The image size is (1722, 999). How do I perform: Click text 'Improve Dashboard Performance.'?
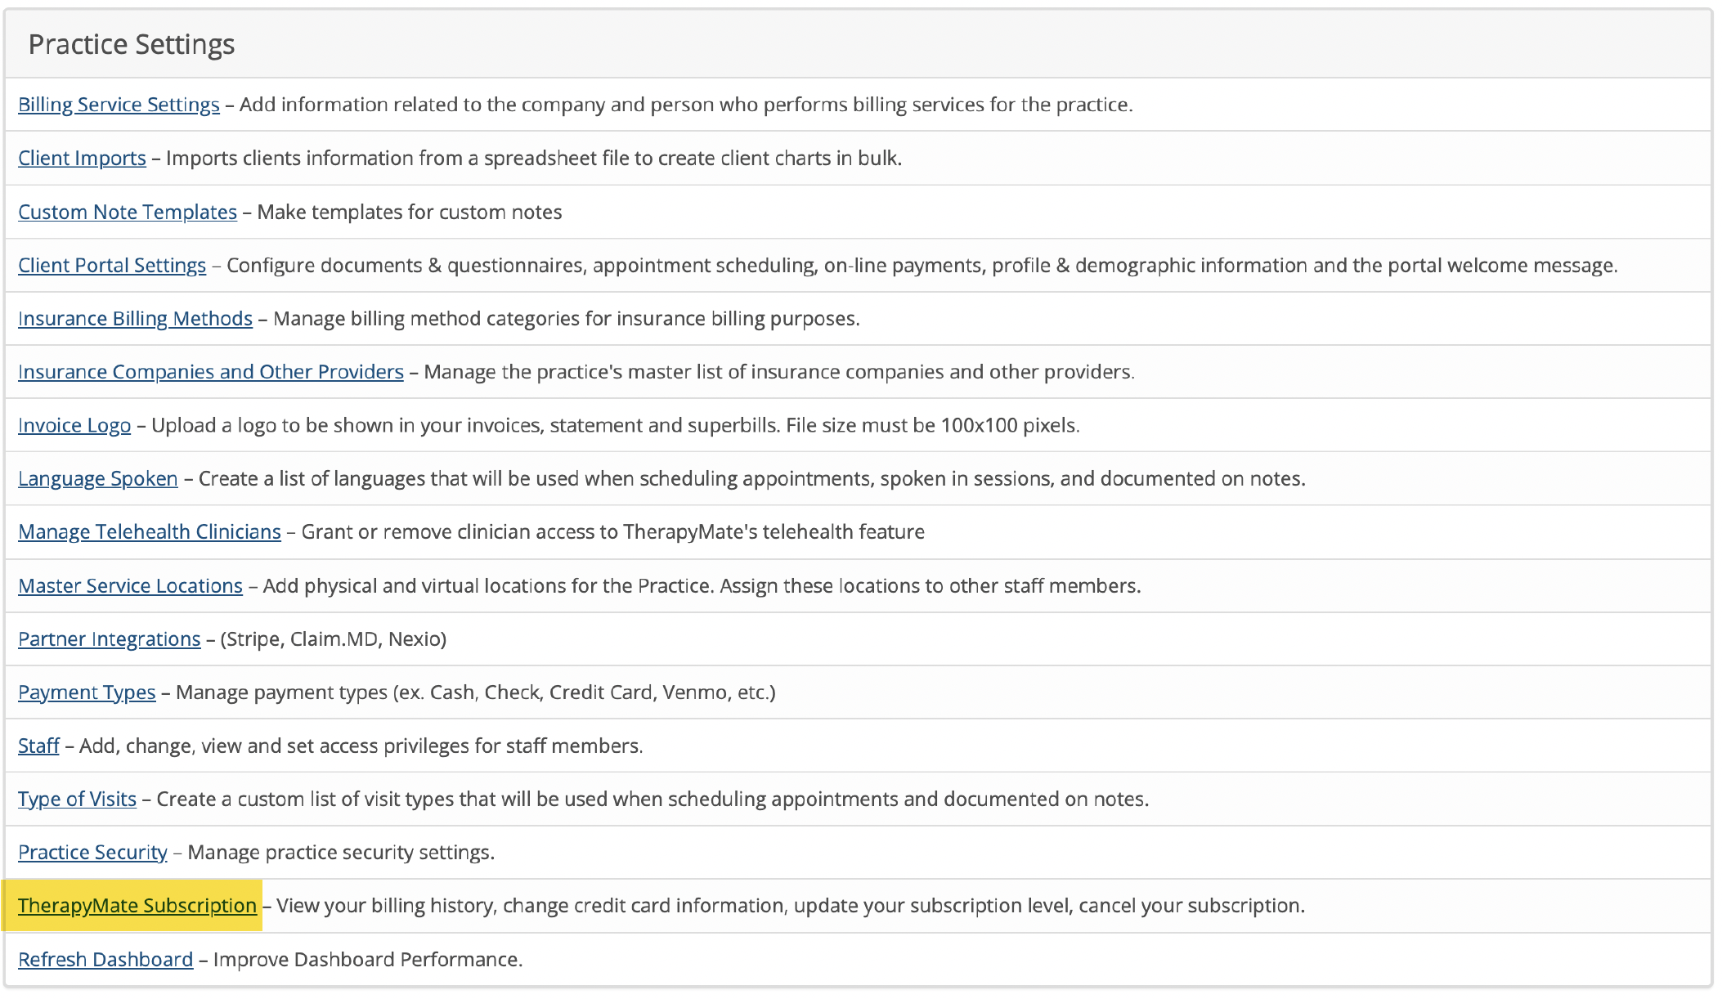click(368, 959)
